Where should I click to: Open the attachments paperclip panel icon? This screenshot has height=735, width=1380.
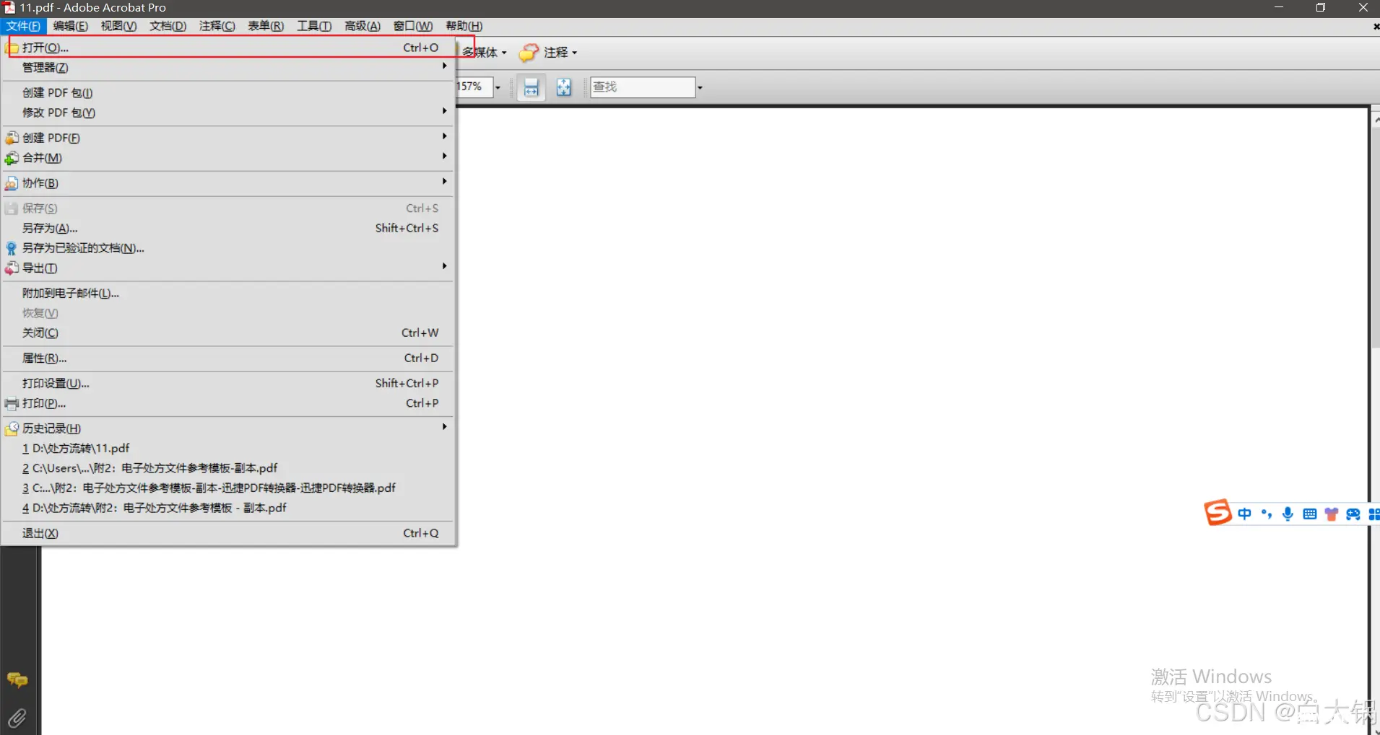[17, 717]
